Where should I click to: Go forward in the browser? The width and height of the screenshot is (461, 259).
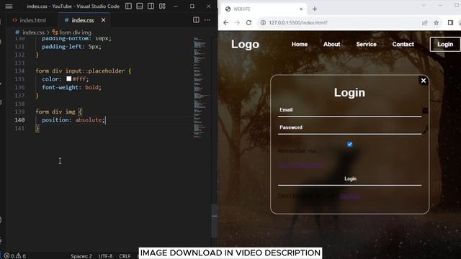[x=237, y=22]
